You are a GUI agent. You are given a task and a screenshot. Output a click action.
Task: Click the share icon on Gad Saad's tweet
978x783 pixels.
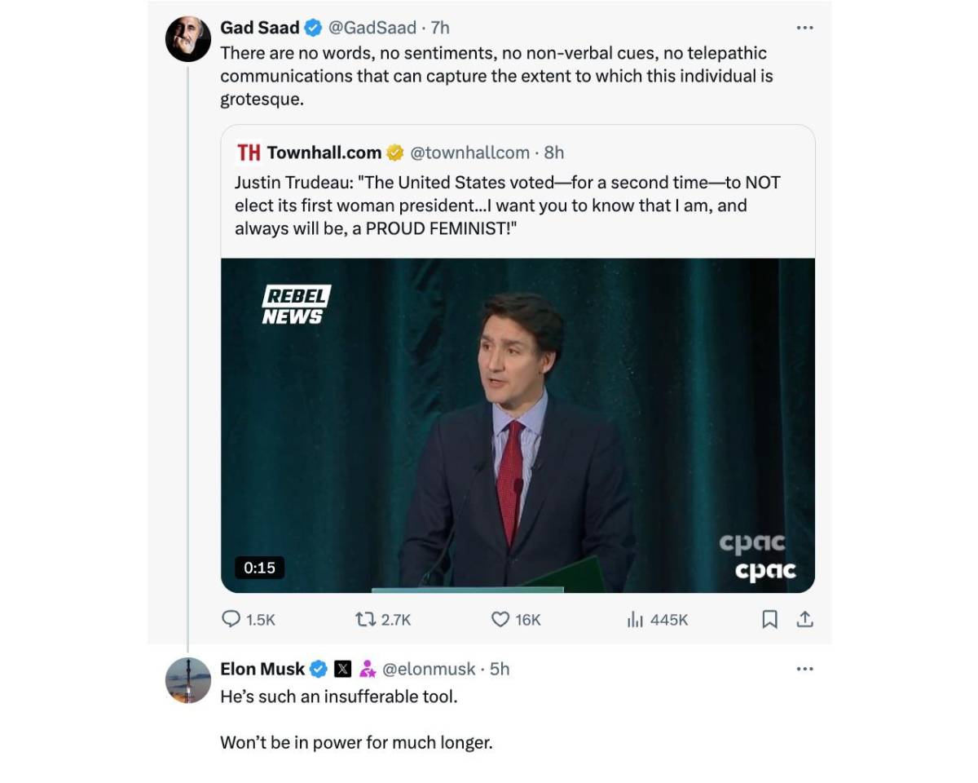coord(804,620)
